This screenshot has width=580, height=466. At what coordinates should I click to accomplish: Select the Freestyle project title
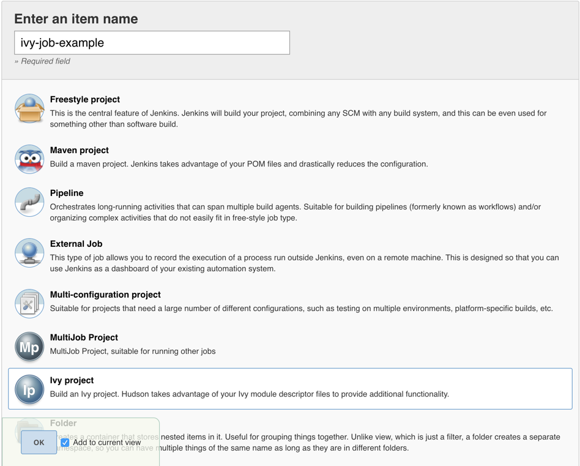pyautogui.click(x=85, y=99)
